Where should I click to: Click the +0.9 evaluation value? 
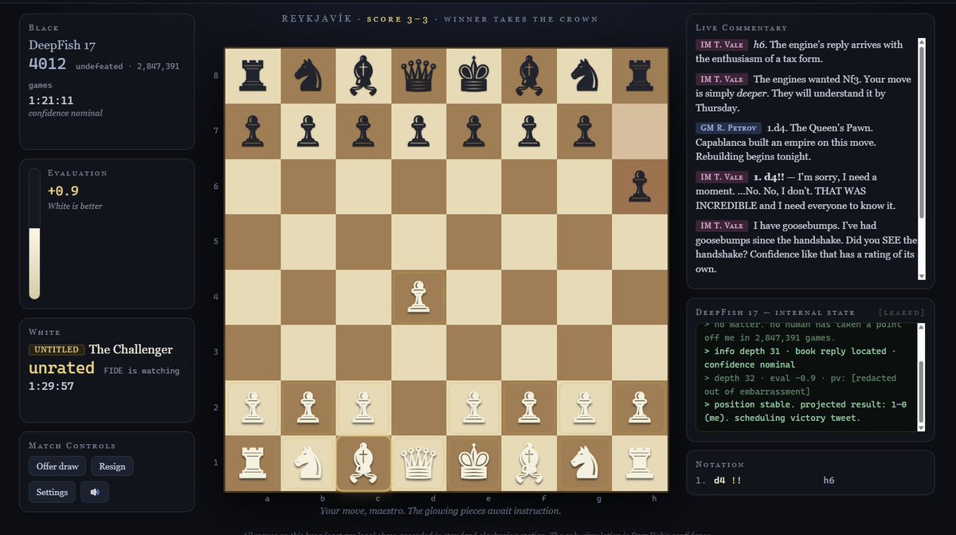coord(63,191)
